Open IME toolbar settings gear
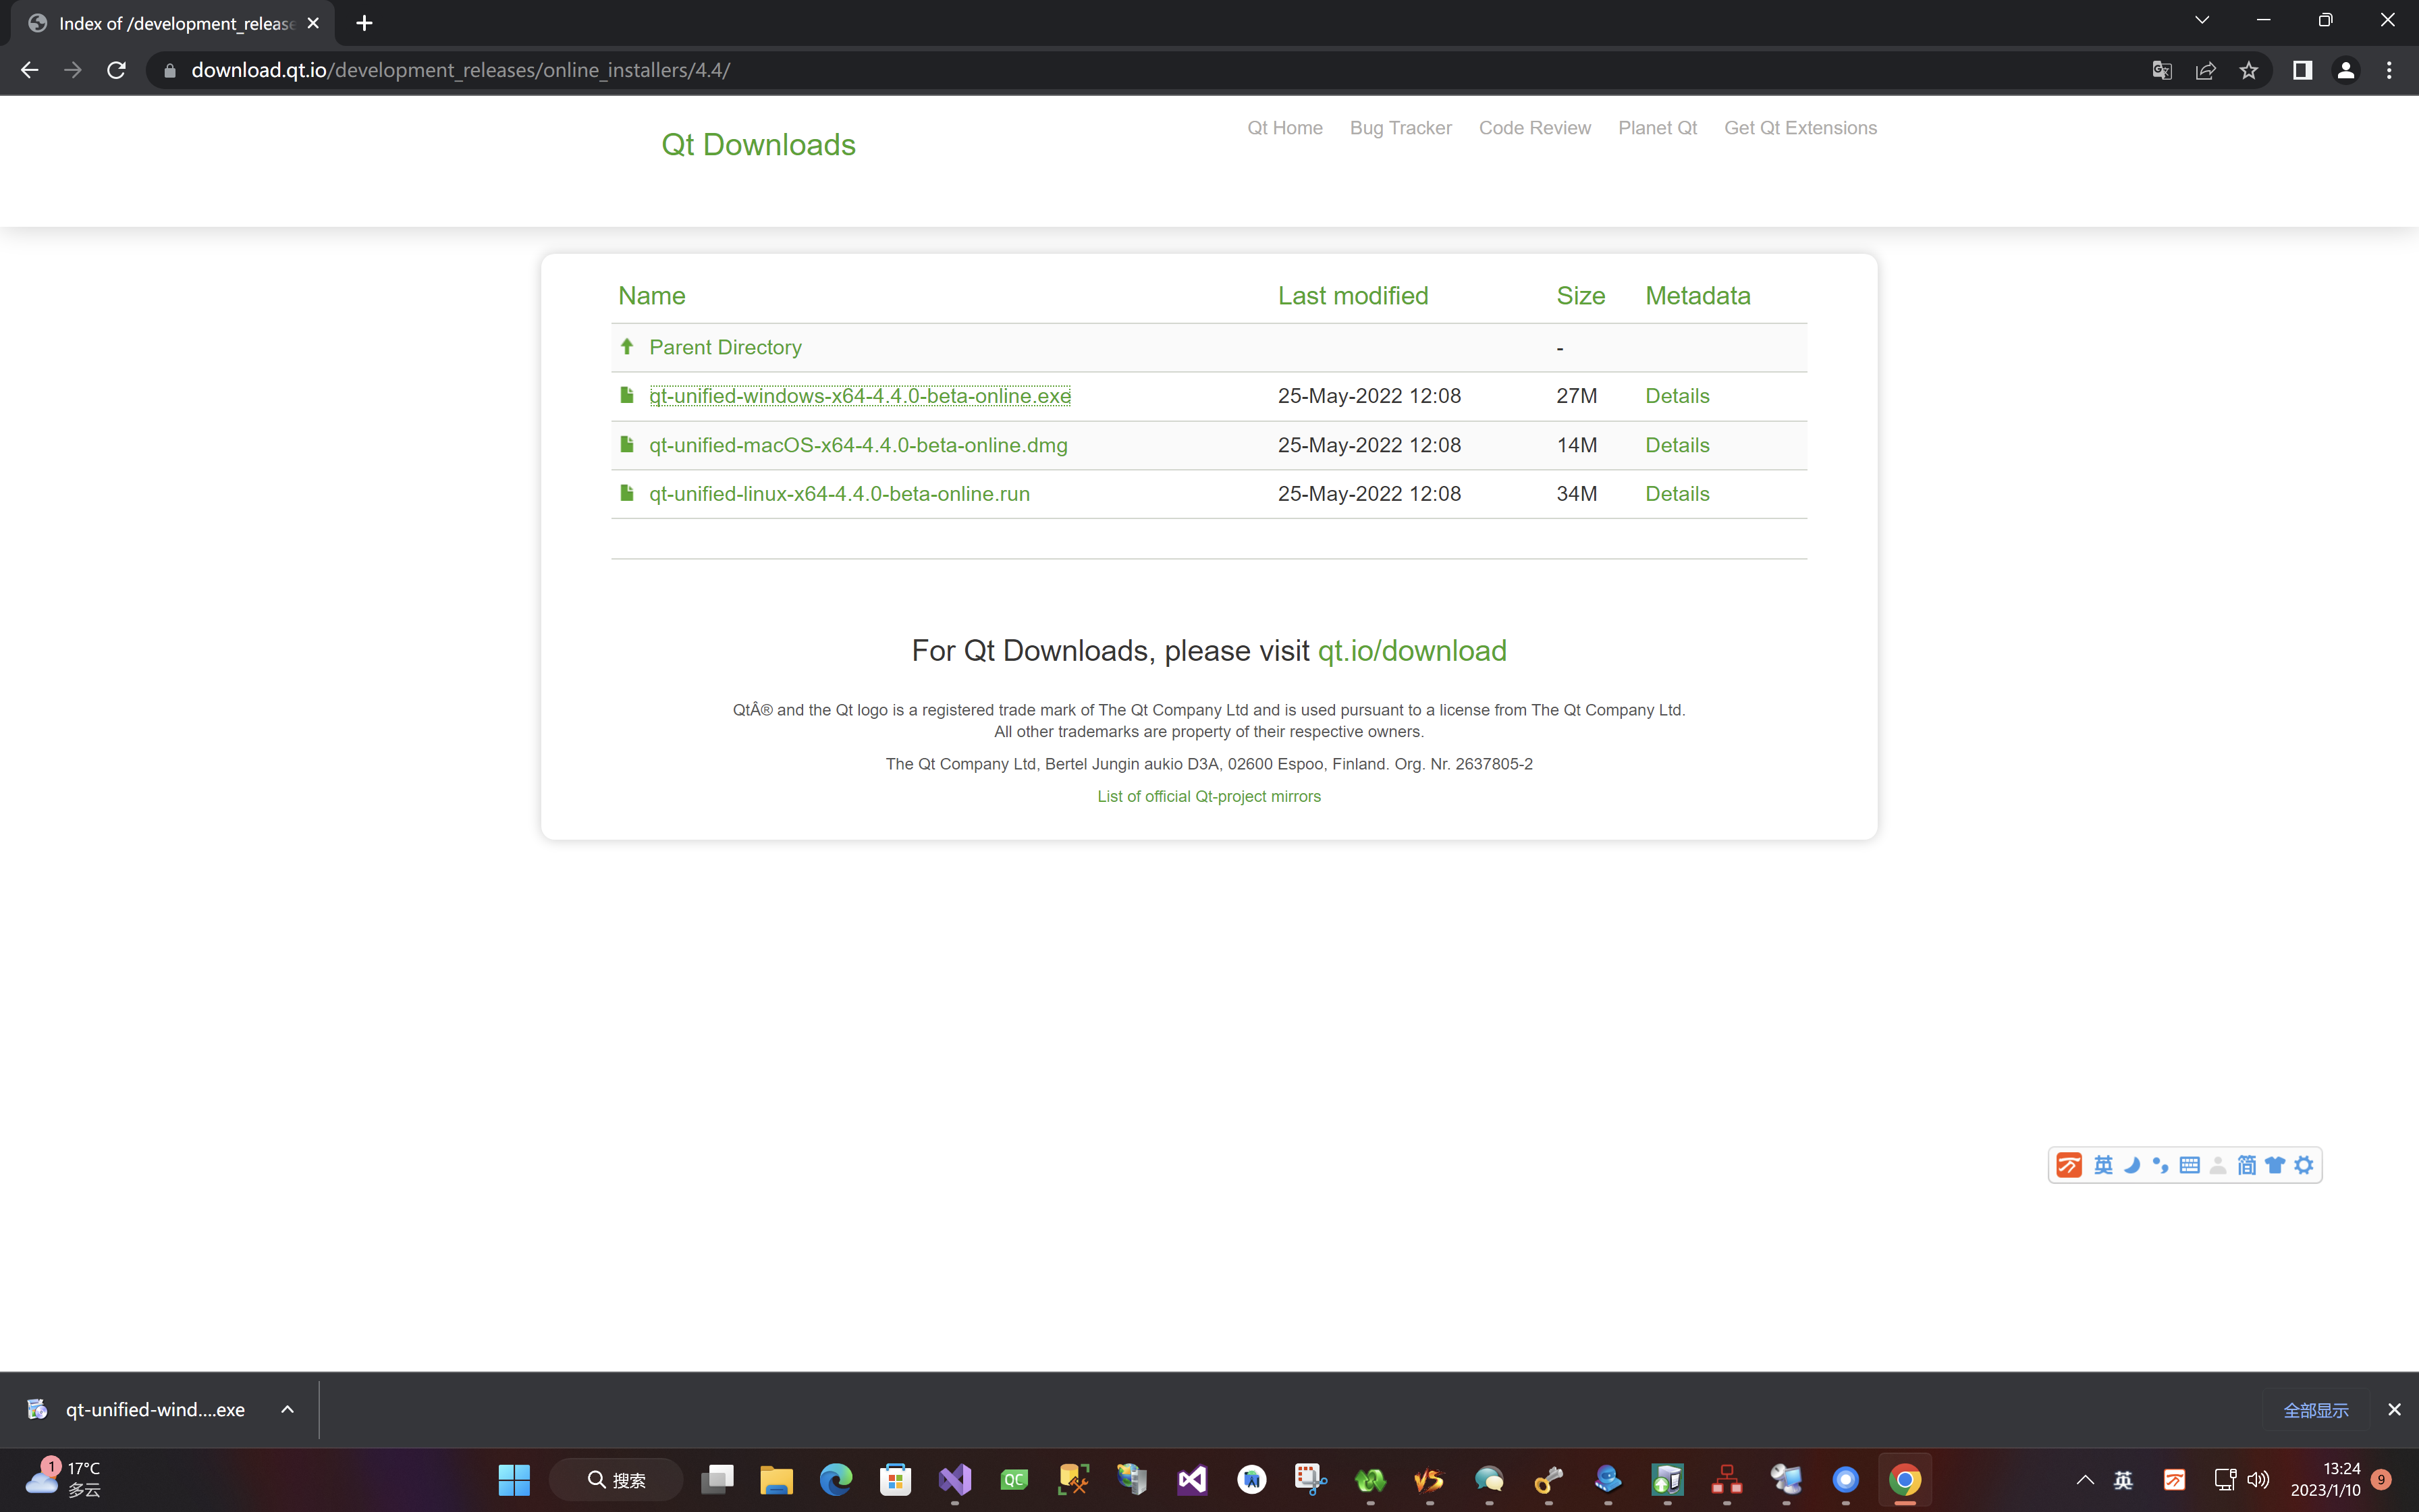The height and width of the screenshot is (1512, 2419). click(x=2304, y=1166)
